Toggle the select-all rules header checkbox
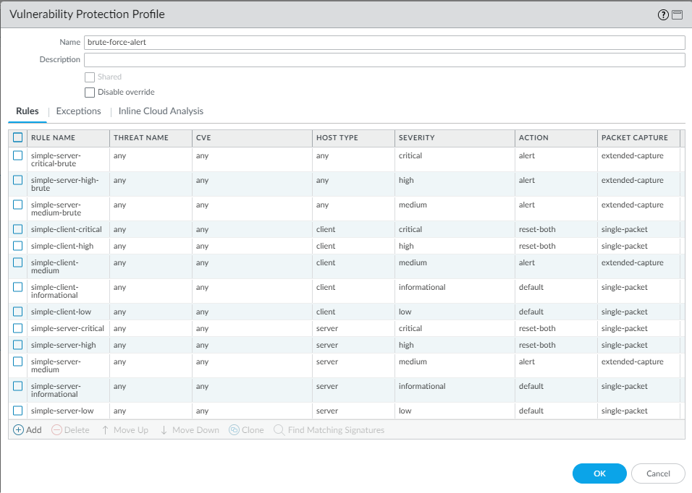The width and height of the screenshot is (692, 493). [x=18, y=137]
